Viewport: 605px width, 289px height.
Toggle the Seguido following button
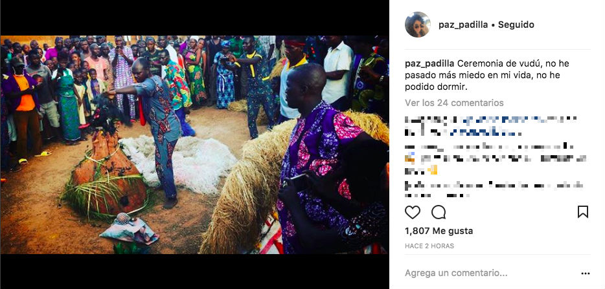[516, 25]
